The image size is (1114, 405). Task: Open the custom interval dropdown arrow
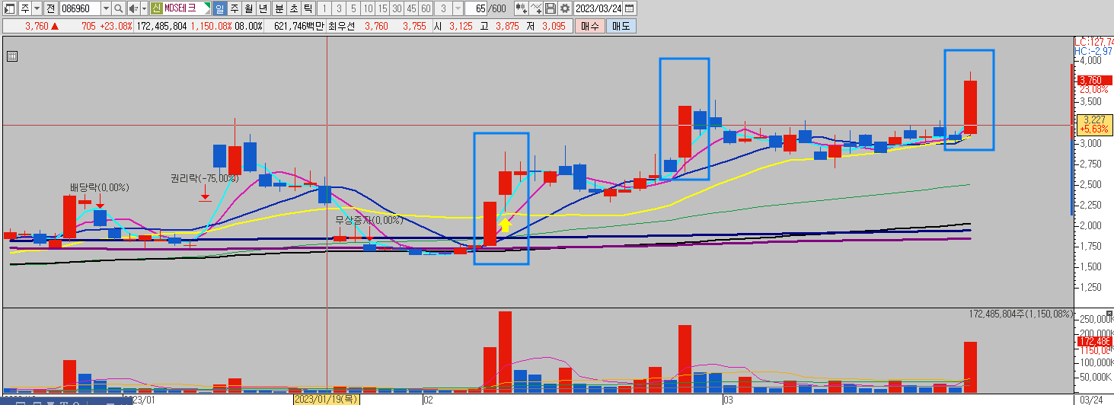pyautogui.click(x=458, y=8)
